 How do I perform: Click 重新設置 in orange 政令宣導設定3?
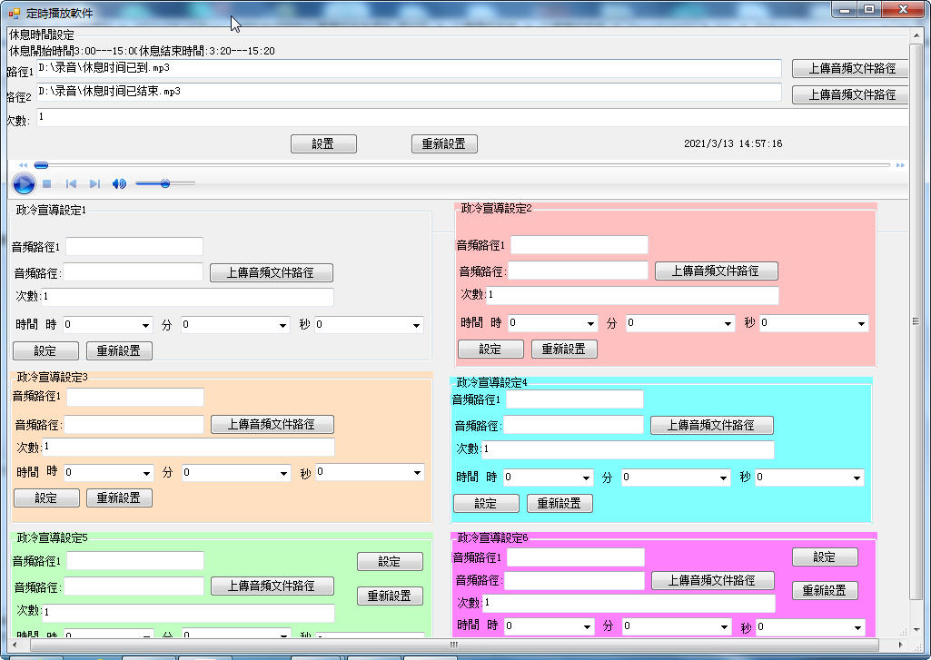coord(119,498)
